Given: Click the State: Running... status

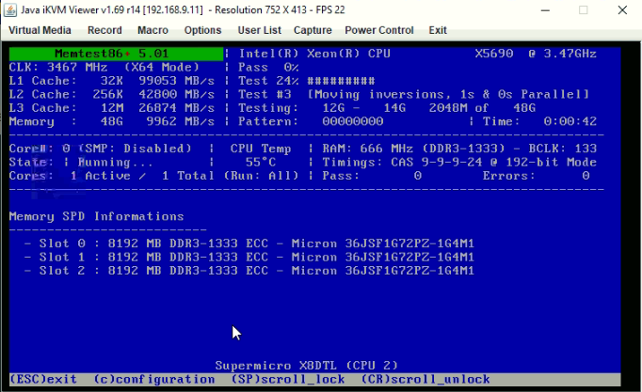Looking at the screenshot, I should point(81,163).
